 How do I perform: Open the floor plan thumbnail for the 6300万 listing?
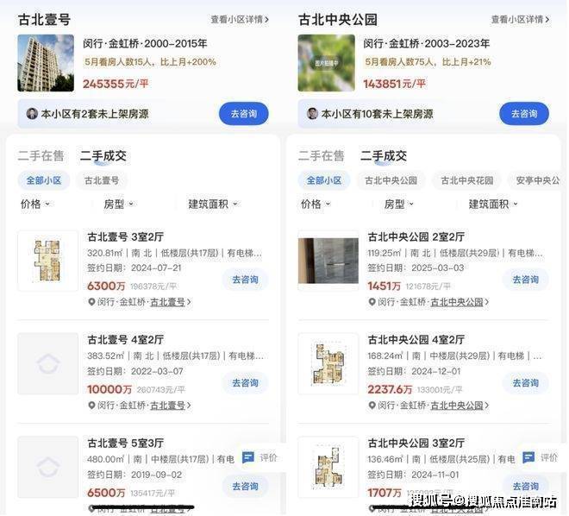[x=48, y=261]
